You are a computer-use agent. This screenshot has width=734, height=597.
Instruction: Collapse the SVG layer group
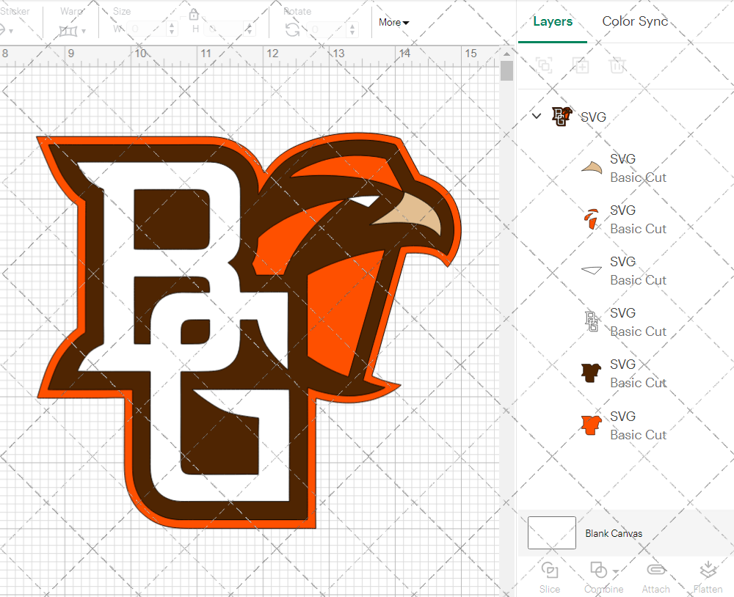coord(536,116)
